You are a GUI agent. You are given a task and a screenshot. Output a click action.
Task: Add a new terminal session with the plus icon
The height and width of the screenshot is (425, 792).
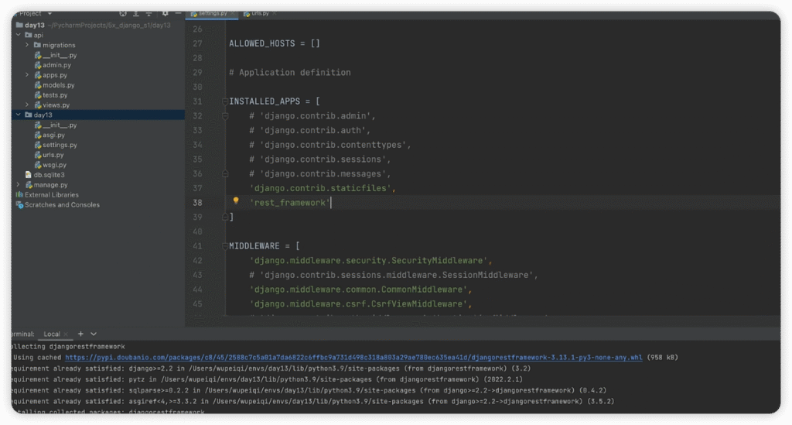click(81, 334)
